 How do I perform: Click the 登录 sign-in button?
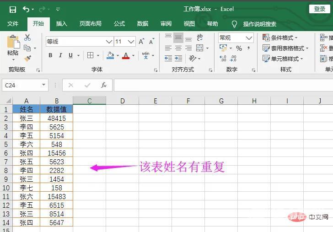coord(319,9)
